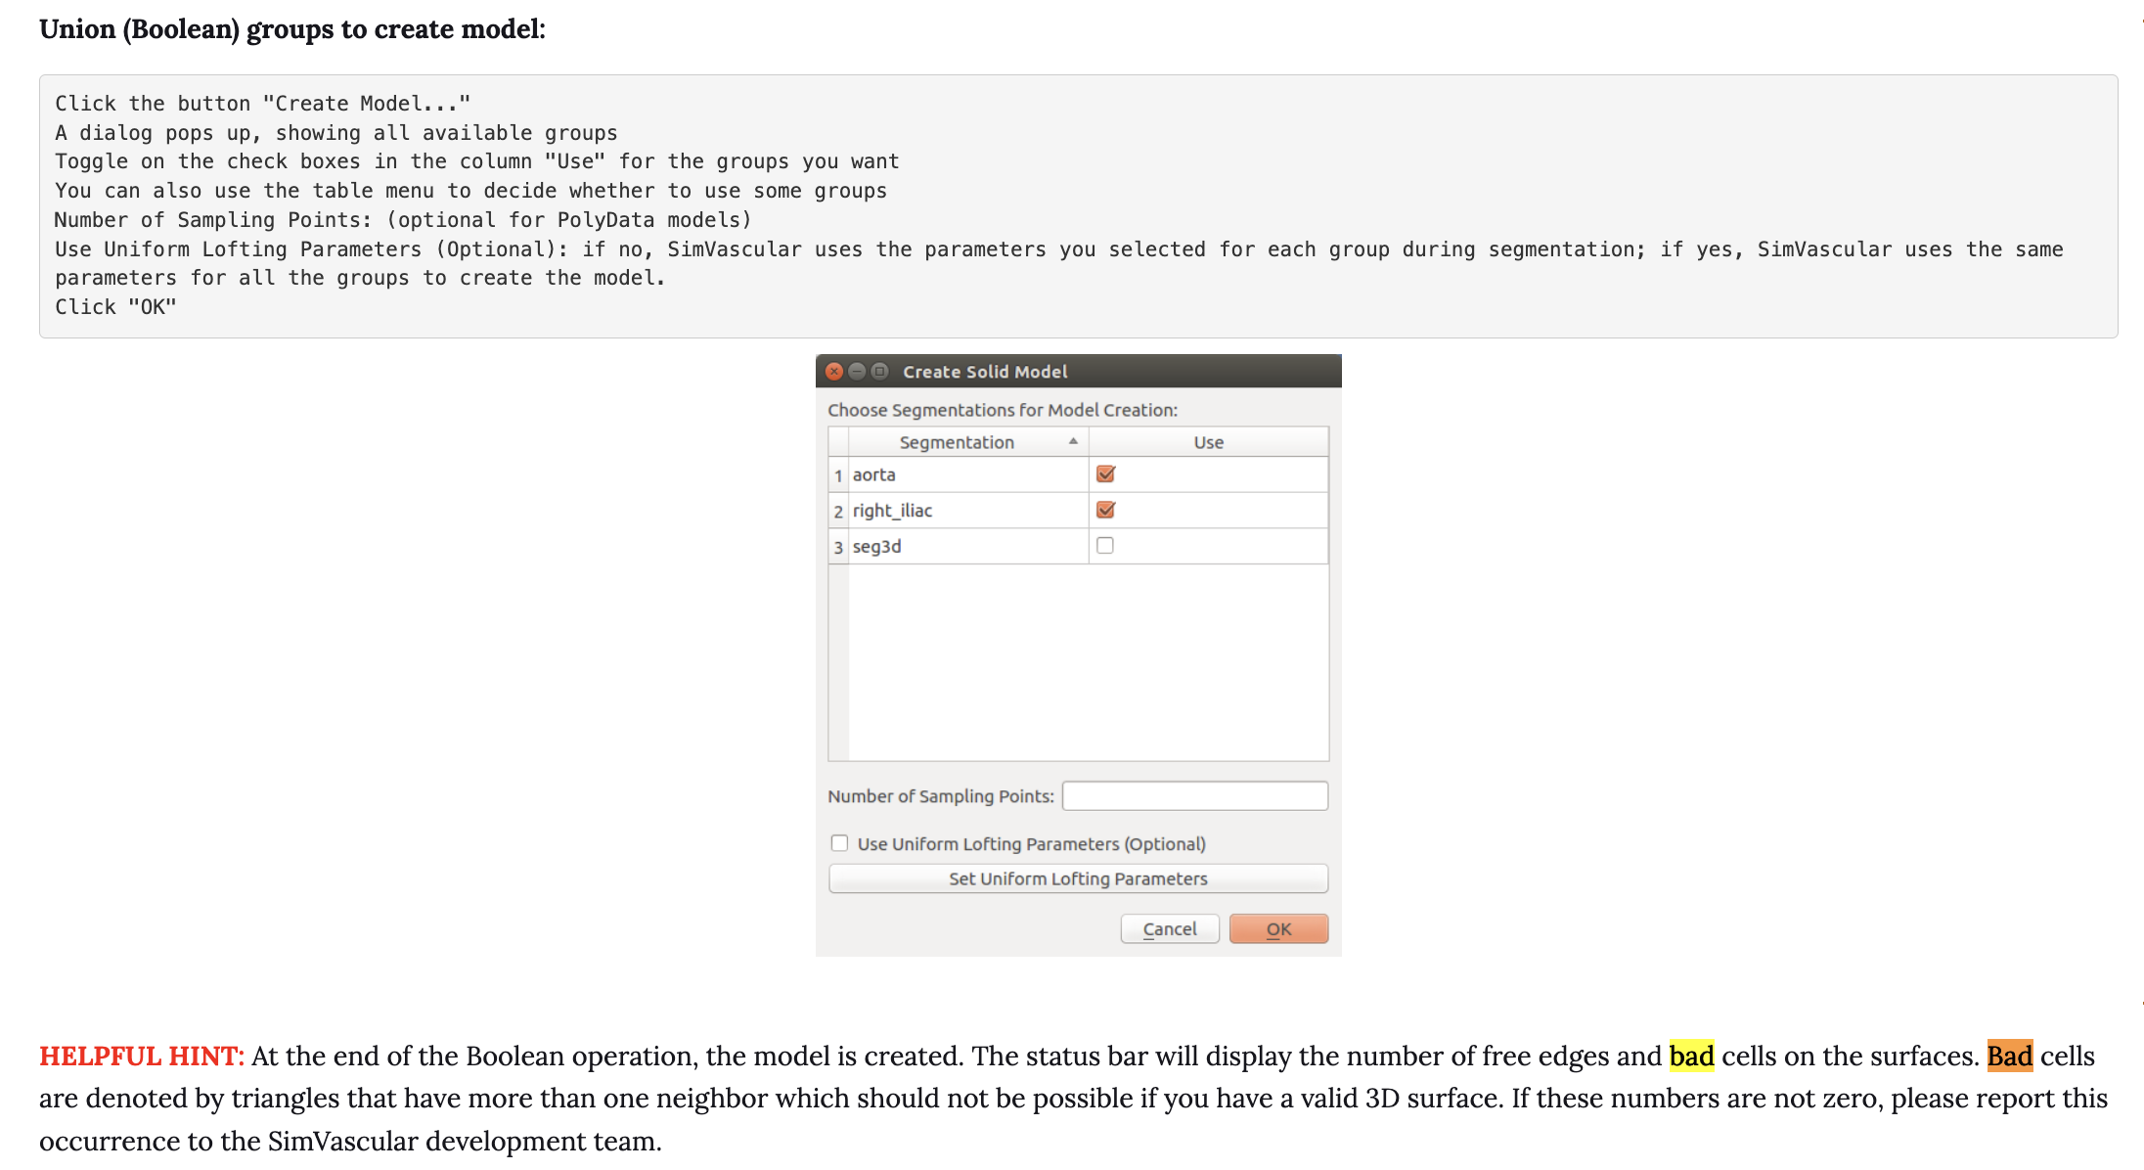Select the aorta segmentation row
This screenshot has width=2144, height=1170.
tap(968, 474)
